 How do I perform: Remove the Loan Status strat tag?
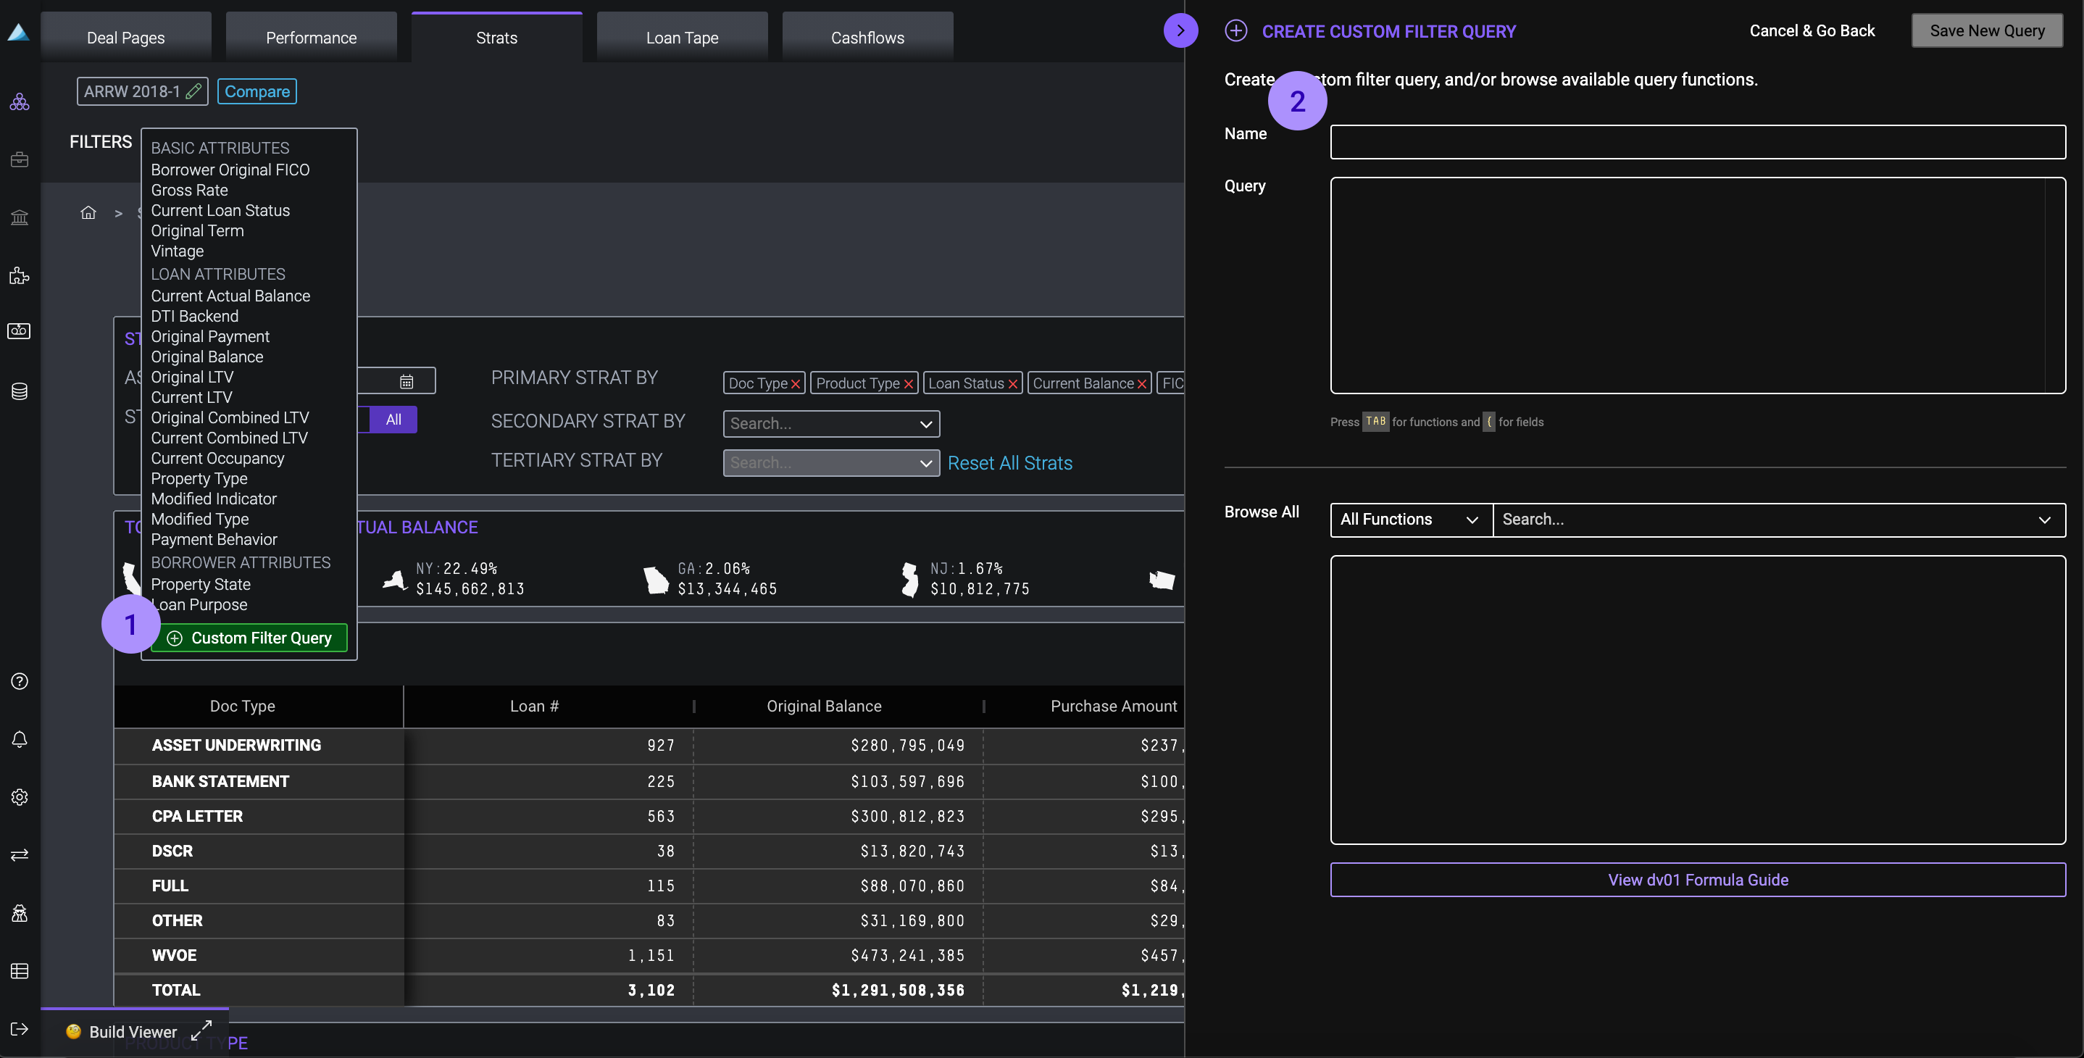click(x=1012, y=384)
